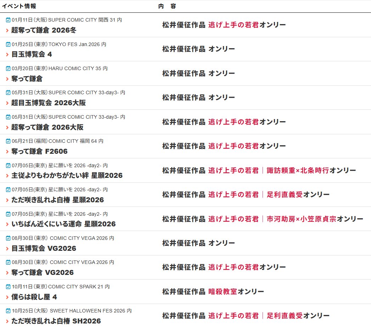Viewport: 371px width, 327px height.
Task: Click date text 03月20日 (東京) HARU COMIC CITY 35 内
Action: click(x=60, y=68)
